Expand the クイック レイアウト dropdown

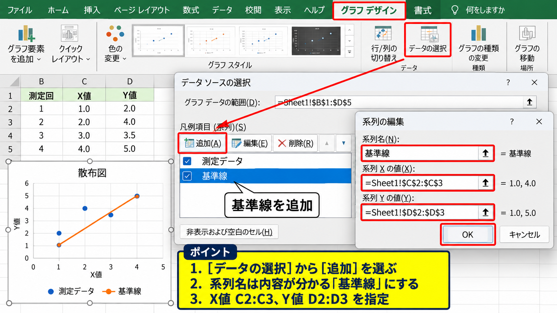[70, 44]
